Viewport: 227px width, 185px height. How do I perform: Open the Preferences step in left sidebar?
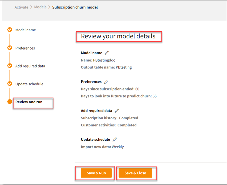pos(25,48)
